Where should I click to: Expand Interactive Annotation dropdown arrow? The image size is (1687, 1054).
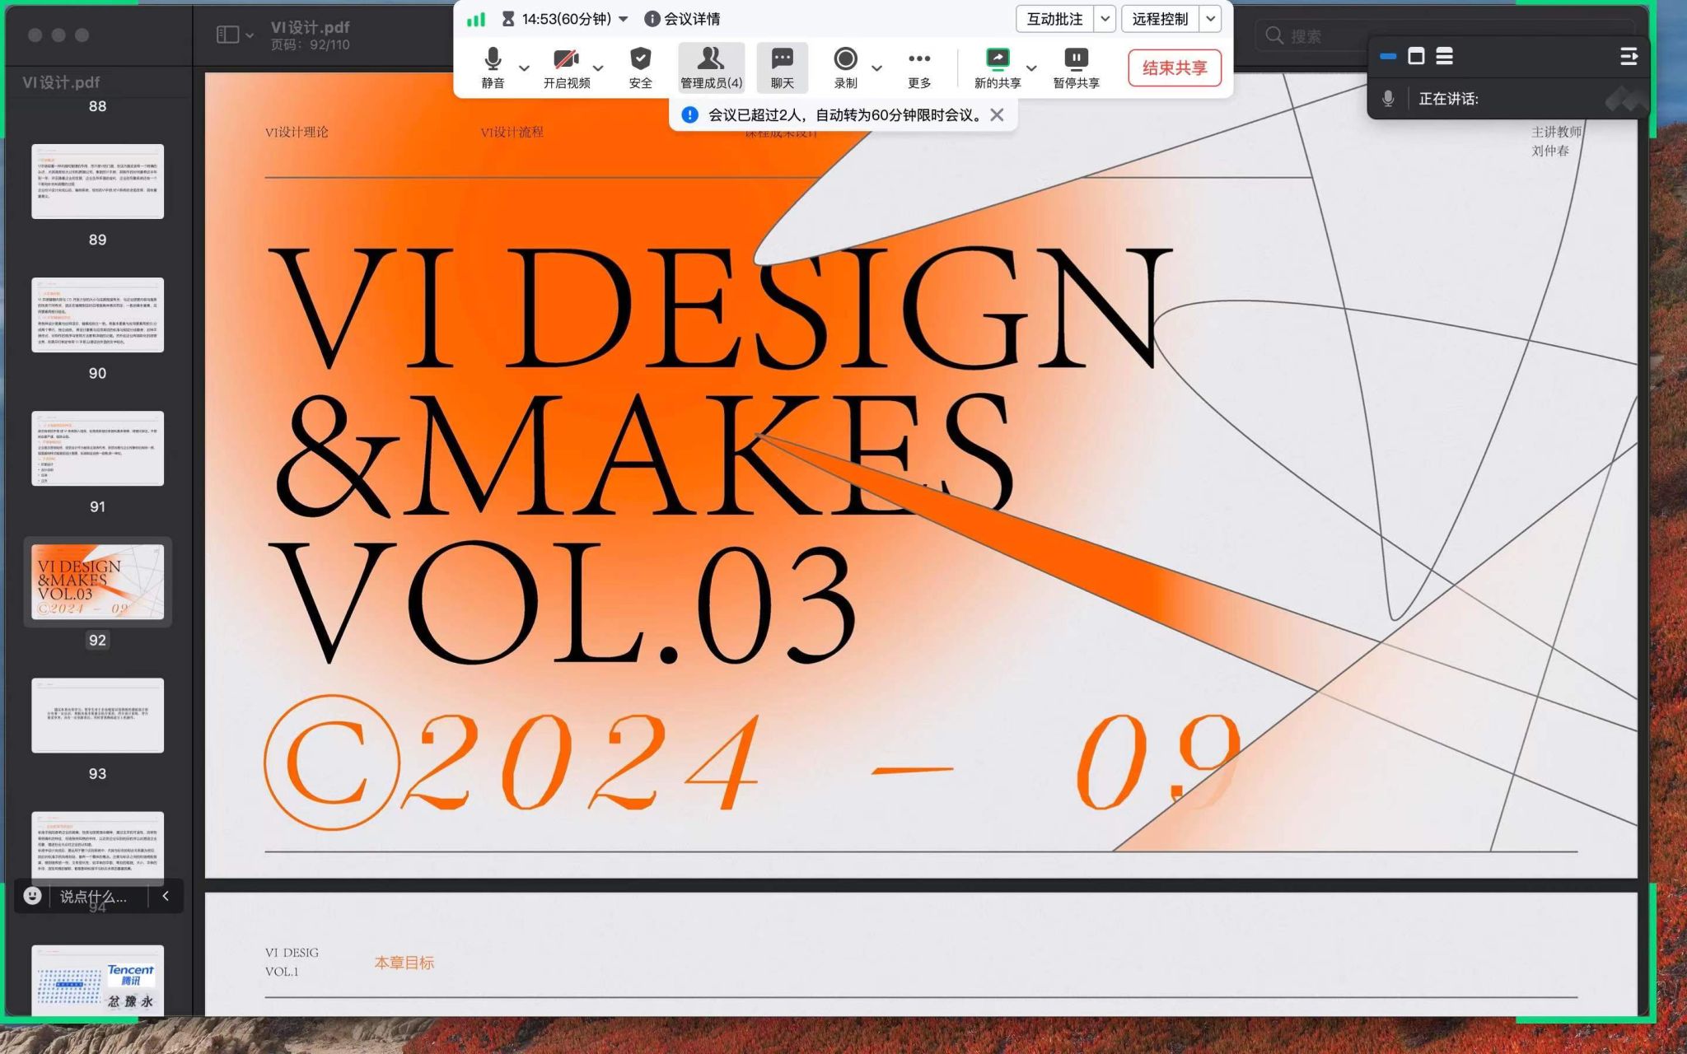point(1105,19)
